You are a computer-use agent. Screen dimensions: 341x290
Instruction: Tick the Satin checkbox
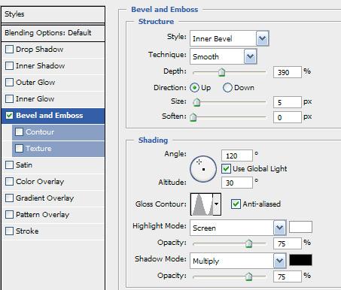9,165
